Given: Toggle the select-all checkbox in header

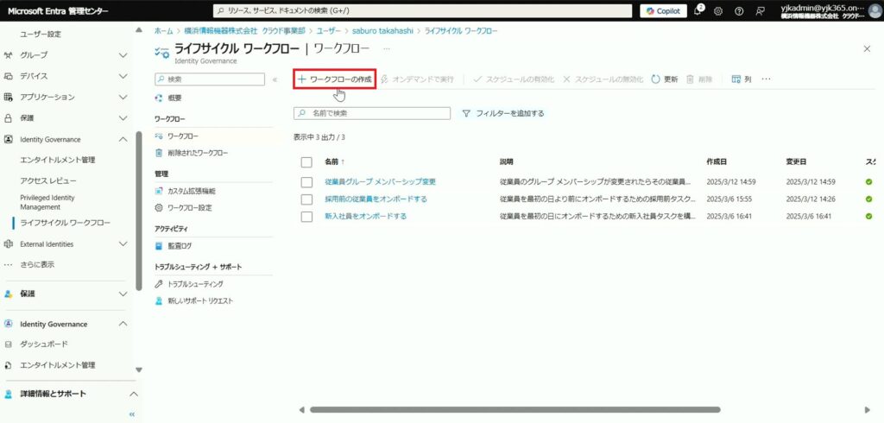Looking at the screenshot, I should tap(306, 162).
